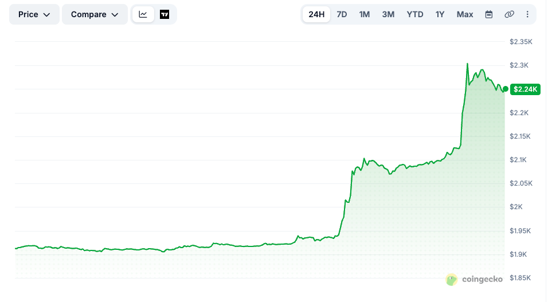
Task: Show the Max time range
Action: pos(465,14)
